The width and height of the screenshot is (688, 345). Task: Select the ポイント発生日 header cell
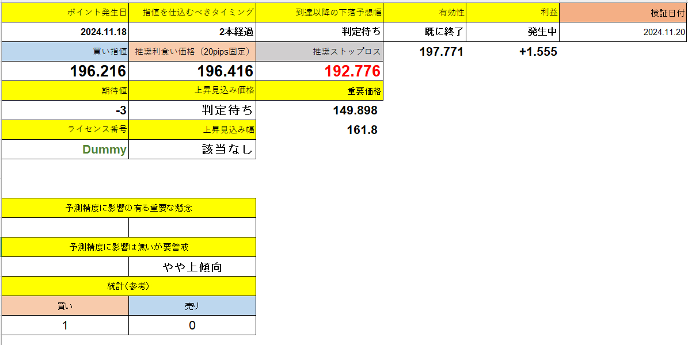(x=64, y=10)
